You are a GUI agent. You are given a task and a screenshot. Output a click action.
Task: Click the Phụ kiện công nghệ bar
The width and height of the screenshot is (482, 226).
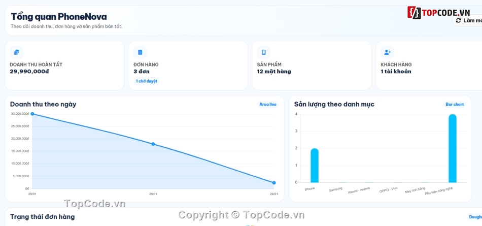point(453,148)
